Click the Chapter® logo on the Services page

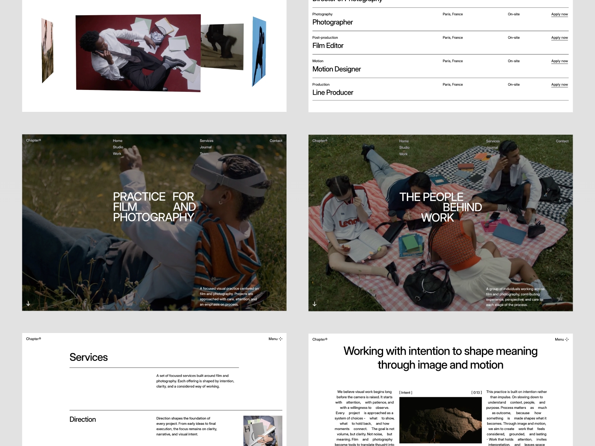[33, 339]
